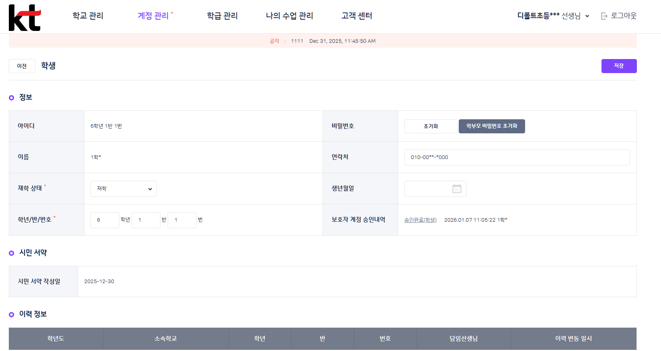The width and height of the screenshot is (661, 351).
Task: Open the 고객 센터 menu
Action: point(357,16)
